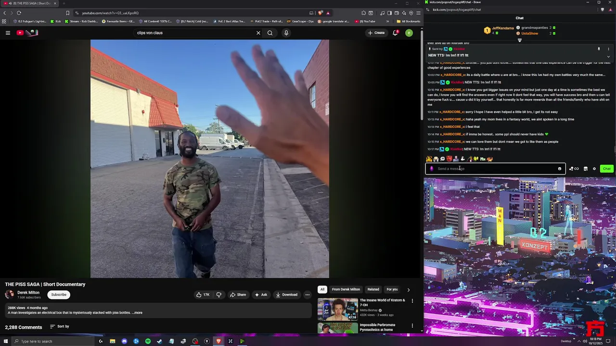
Task: Open pinned message three-dot options
Action: tap(608, 49)
